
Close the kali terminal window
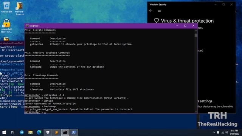pos(193,26)
